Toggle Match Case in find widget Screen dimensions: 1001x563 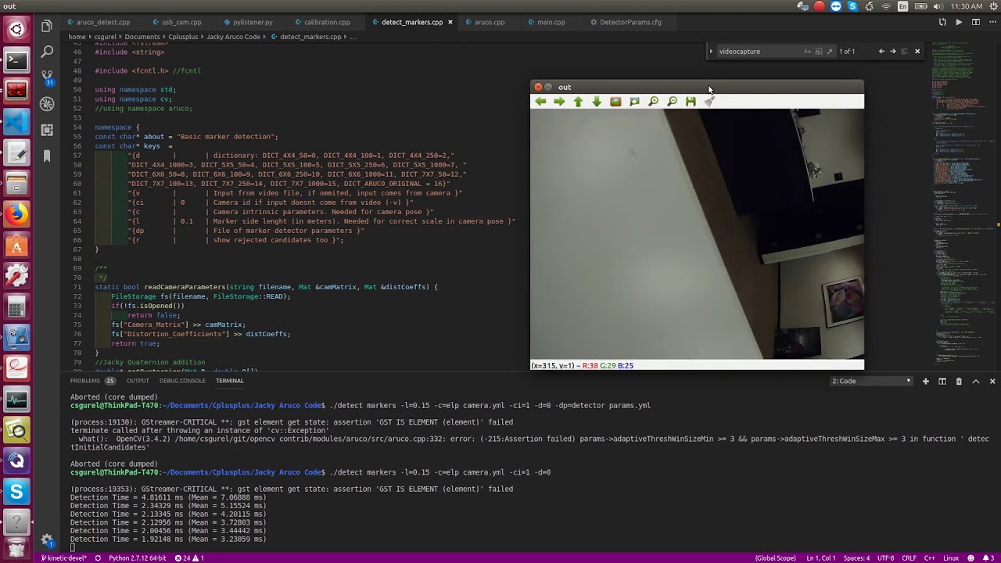pyautogui.click(x=807, y=52)
